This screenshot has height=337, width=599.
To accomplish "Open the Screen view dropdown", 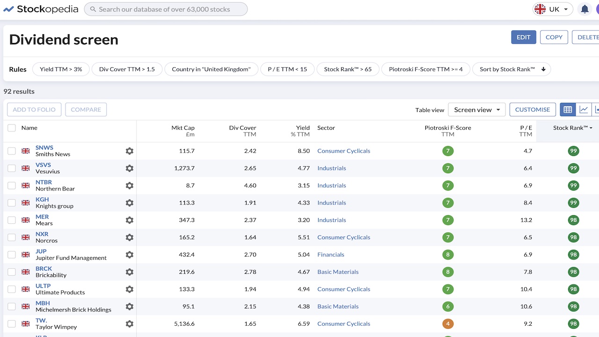I will click(x=477, y=110).
